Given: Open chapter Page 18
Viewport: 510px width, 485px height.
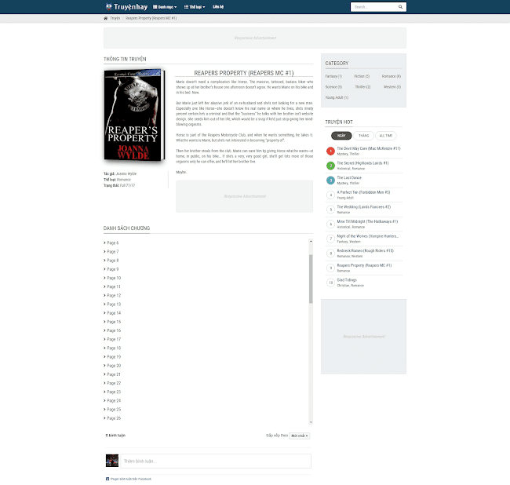Looking at the screenshot, I should tap(114, 348).
